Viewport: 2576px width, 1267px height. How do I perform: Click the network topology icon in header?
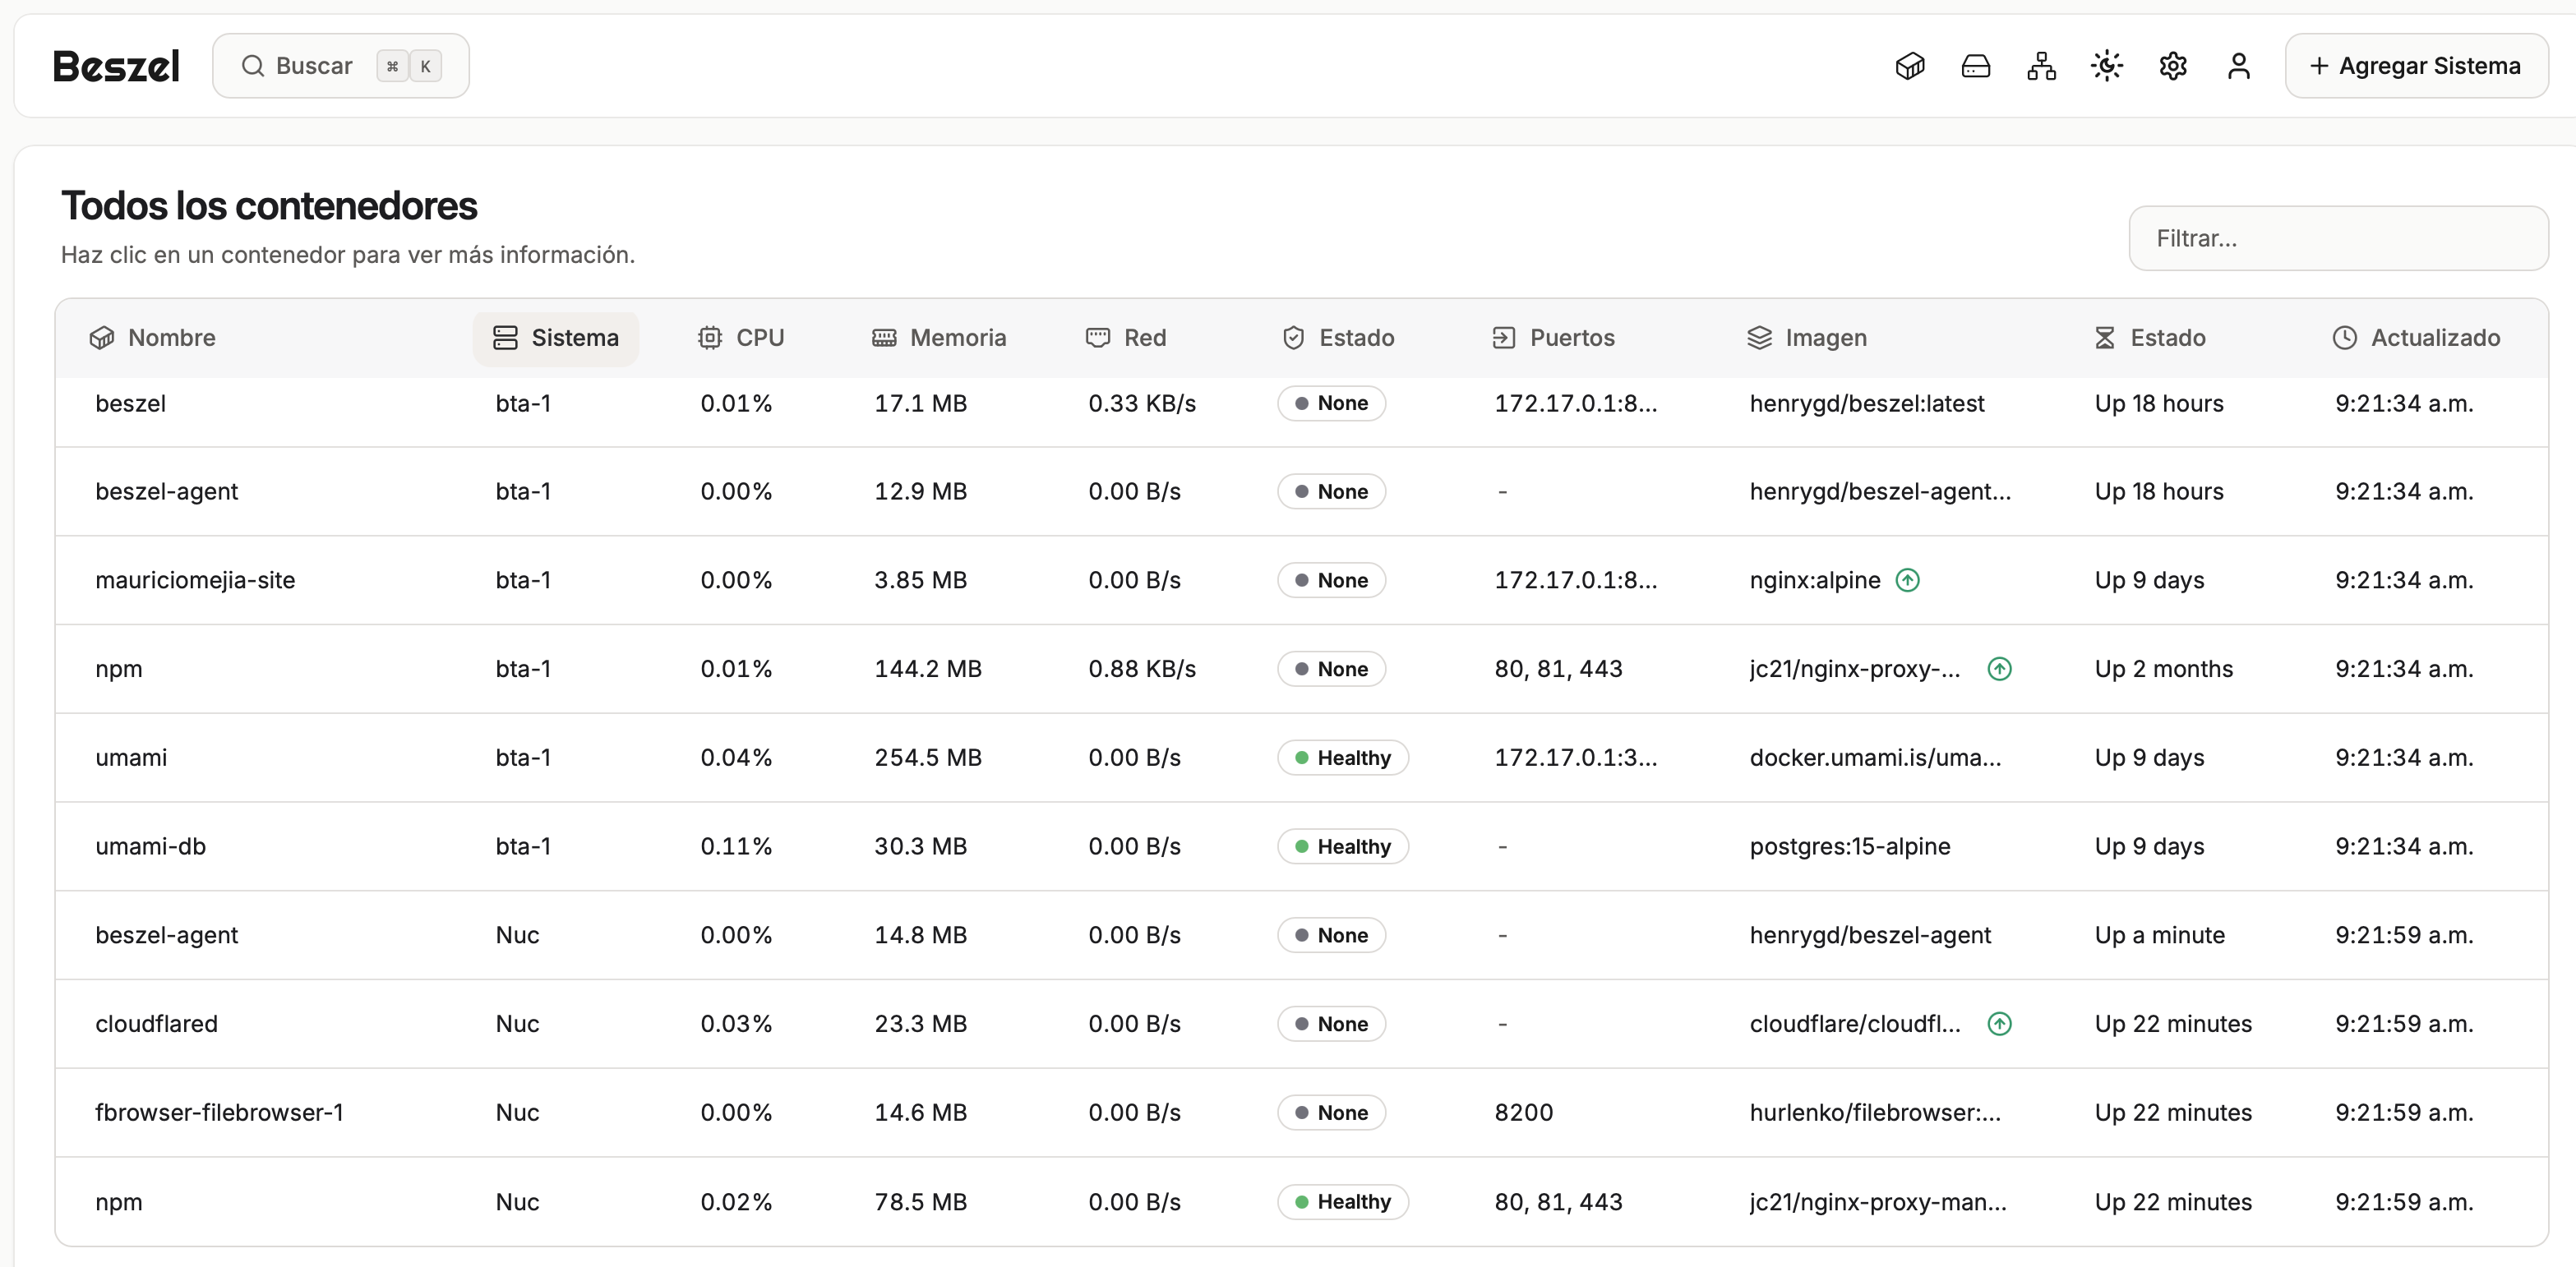pyautogui.click(x=2041, y=66)
